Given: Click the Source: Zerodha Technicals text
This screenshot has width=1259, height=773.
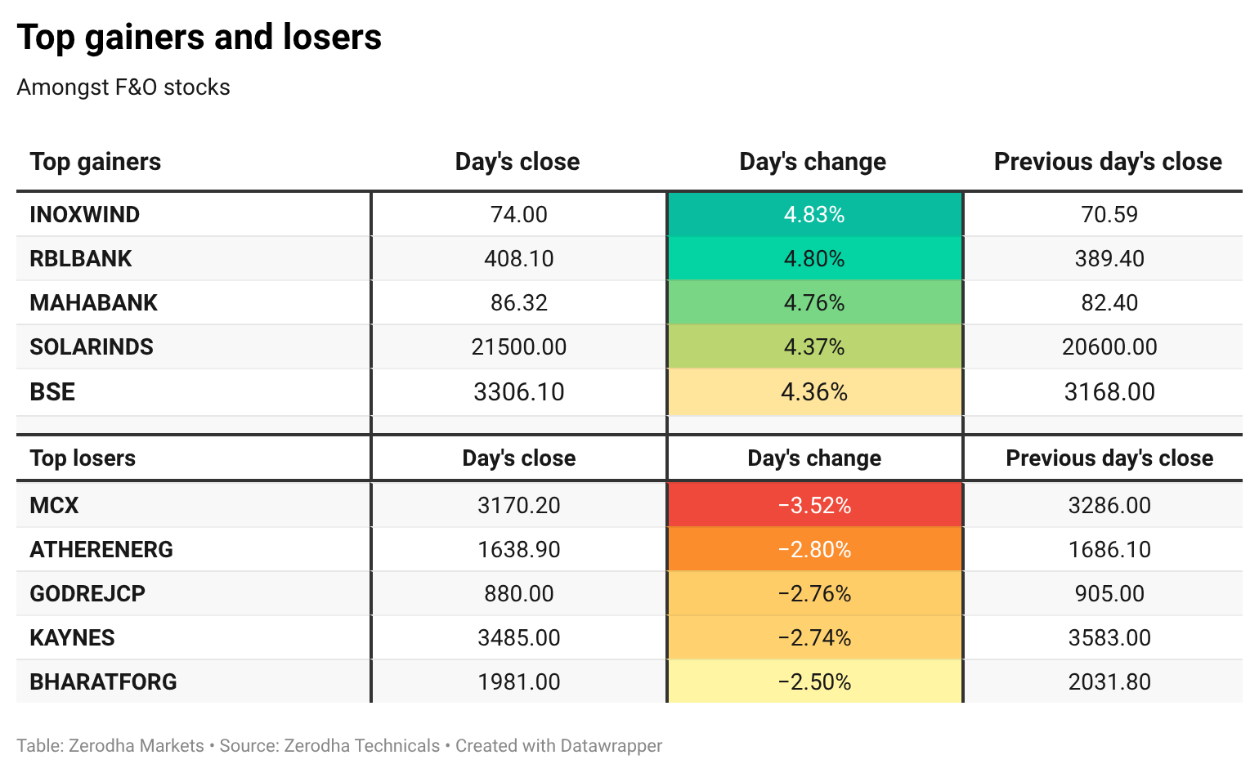Looking at the screenshot, I should click(x=329, y=746).
